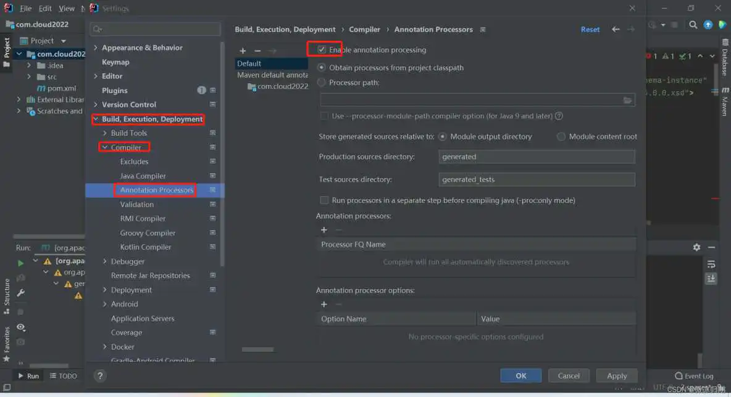Expand the Appearance & Behavior section
This screenshot has width=731, height=397.
click(x=96, y=47)
